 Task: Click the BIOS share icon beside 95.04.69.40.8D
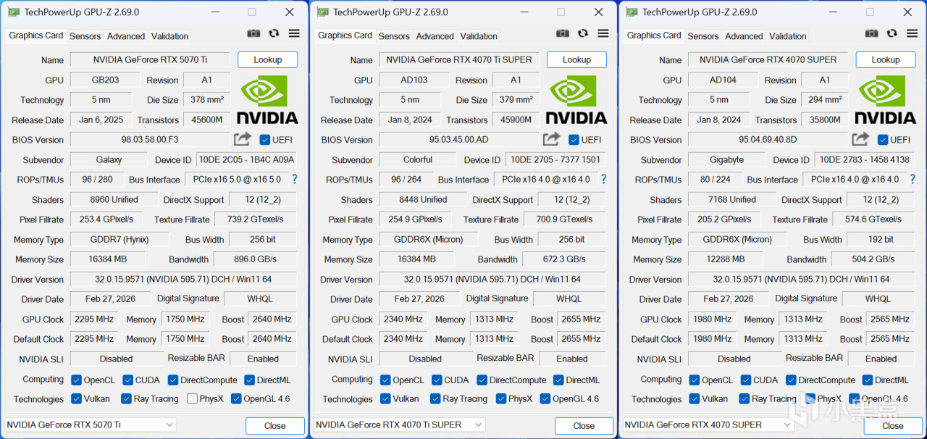(x=860, y=139)
